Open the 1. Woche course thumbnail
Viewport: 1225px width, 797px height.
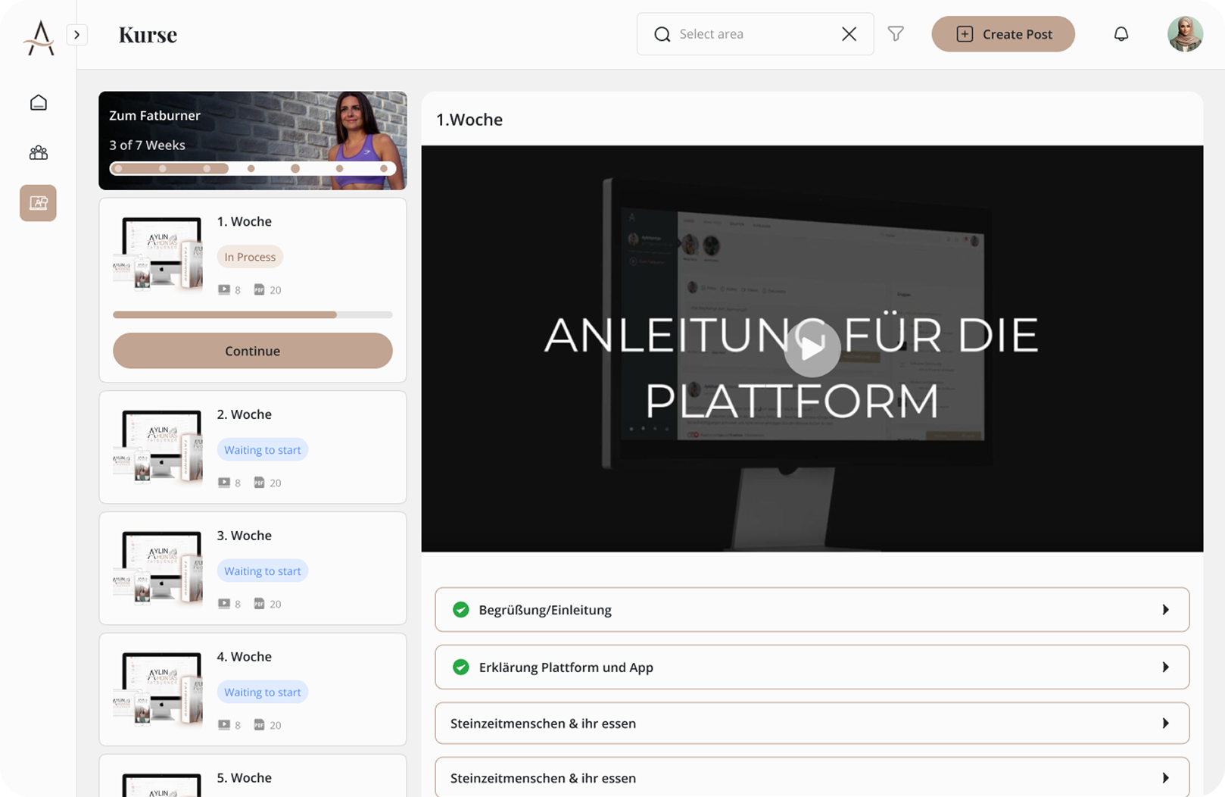(158, 254)
